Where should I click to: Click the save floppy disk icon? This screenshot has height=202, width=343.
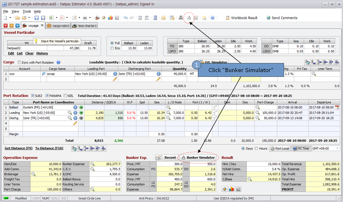(x=36, y=18)
